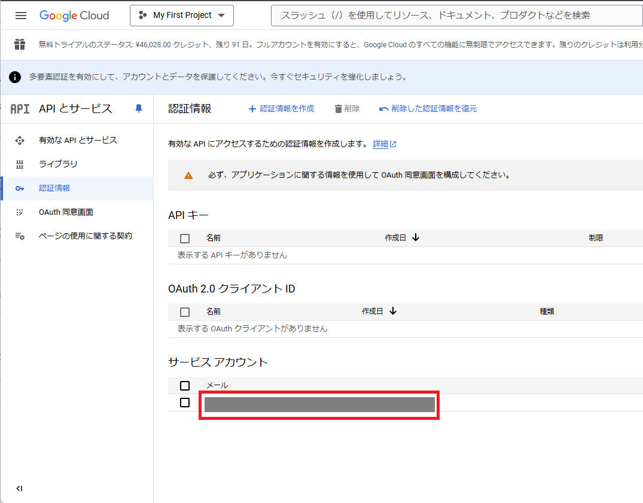The width and height of the screenshot is (643, 503).
Task: Click the Google Cloud logo
Action: tap(74, 16)
